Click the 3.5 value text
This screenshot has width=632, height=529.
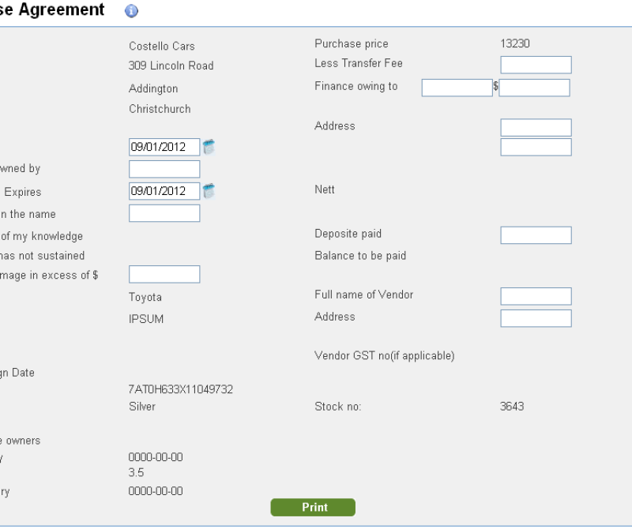(x=136, y=473)
